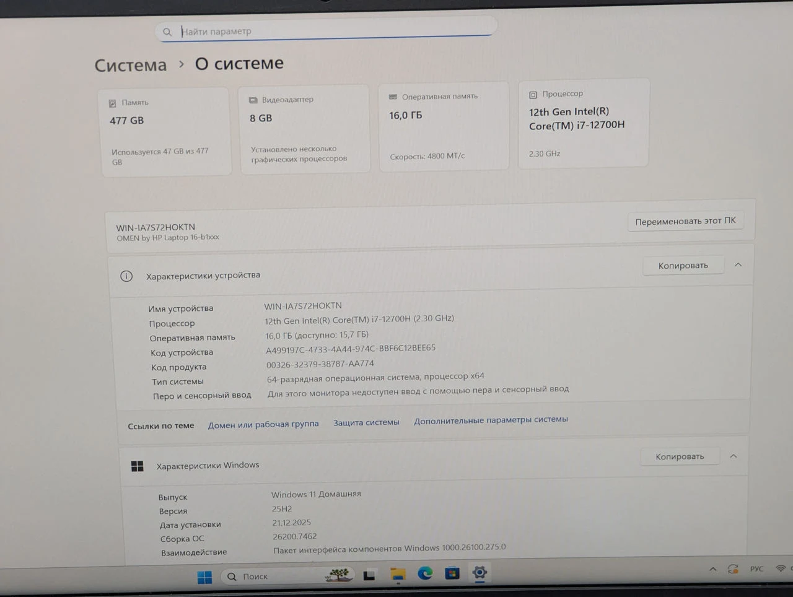Click the Процессор card chip icon
This screenshot has height=597, width=793.
pyautogui.click(x=533, y=95)
